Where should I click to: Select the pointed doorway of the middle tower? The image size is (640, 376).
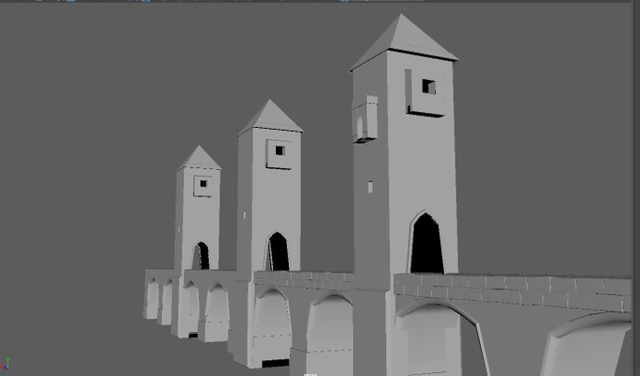pos(278,252)
